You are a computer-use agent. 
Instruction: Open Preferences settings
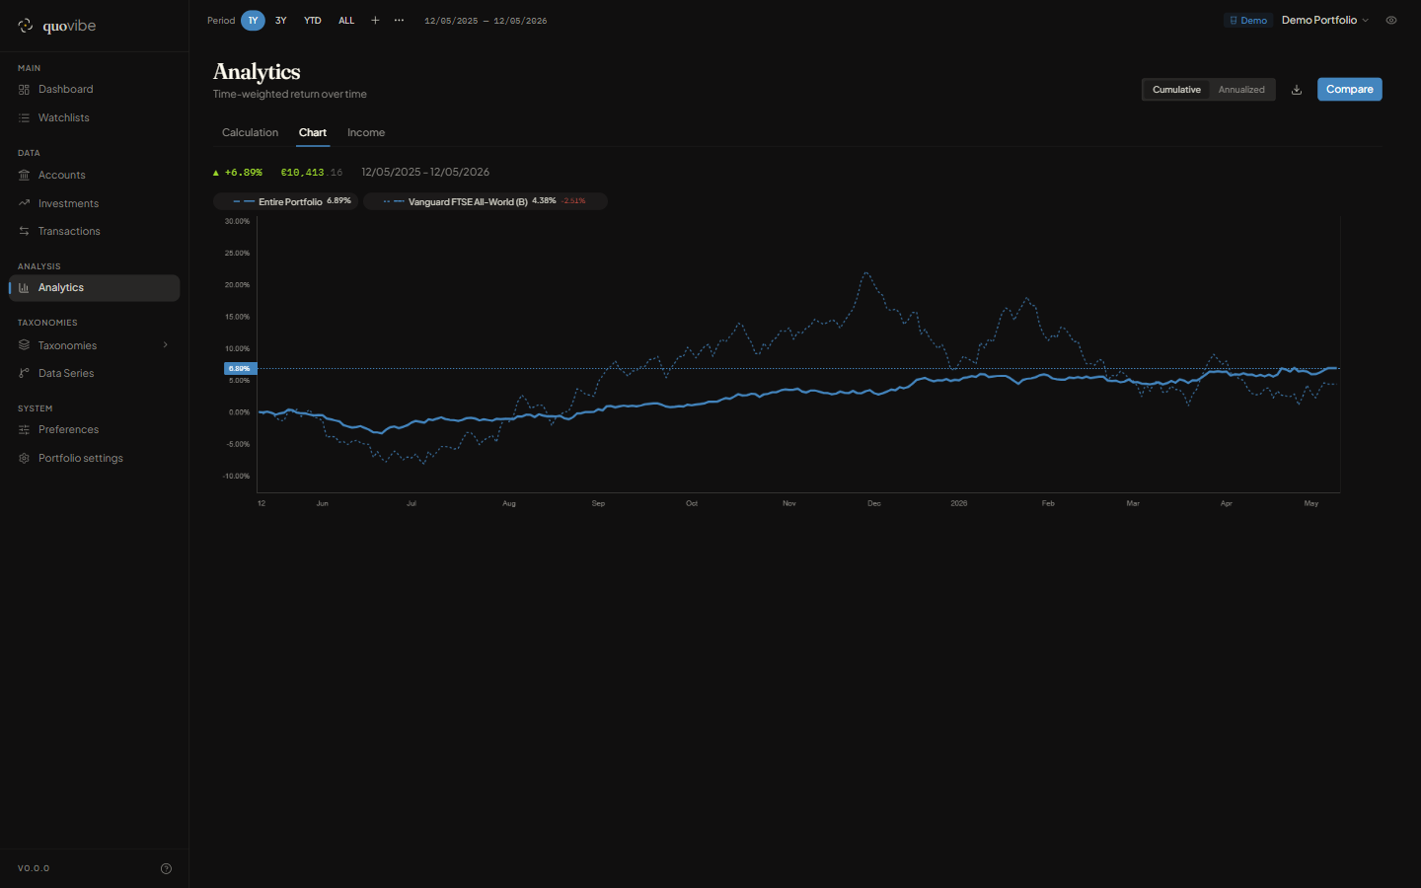tap(94, 430)
